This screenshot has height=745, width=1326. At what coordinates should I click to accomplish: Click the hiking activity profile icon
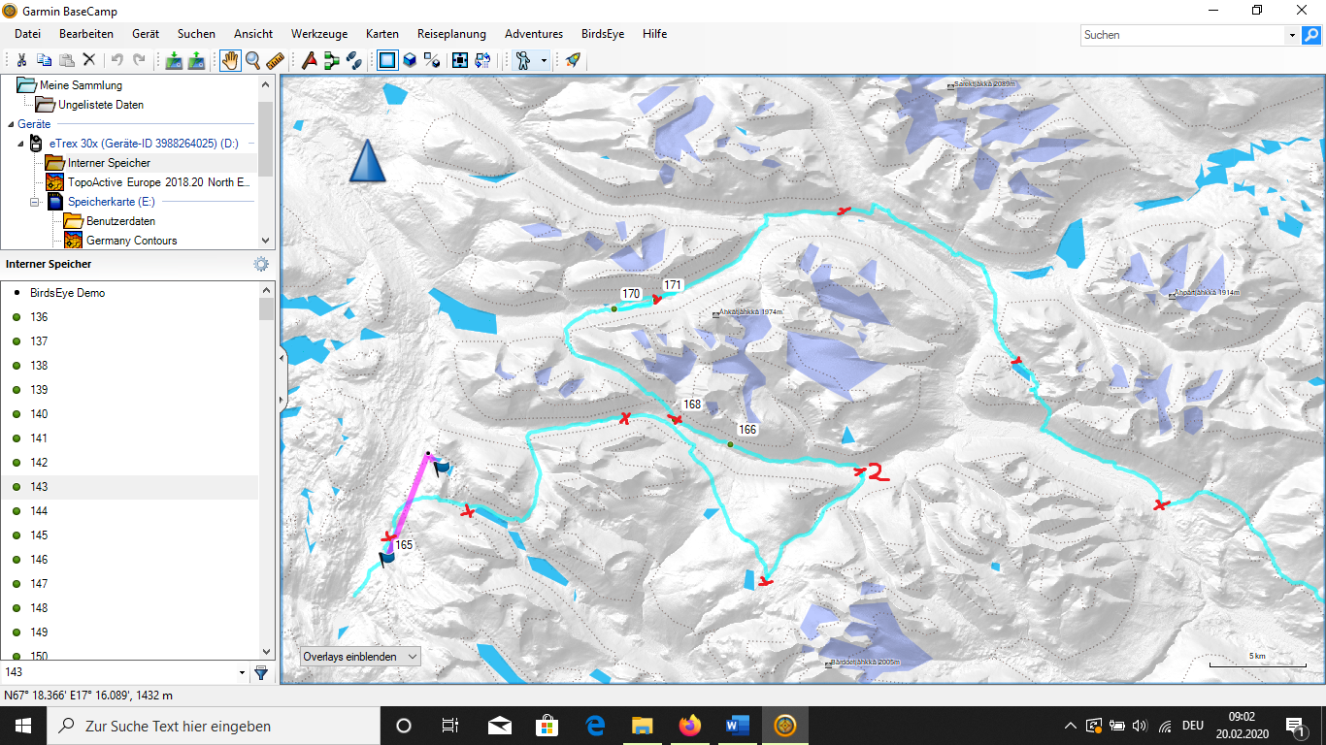point(523,60)
